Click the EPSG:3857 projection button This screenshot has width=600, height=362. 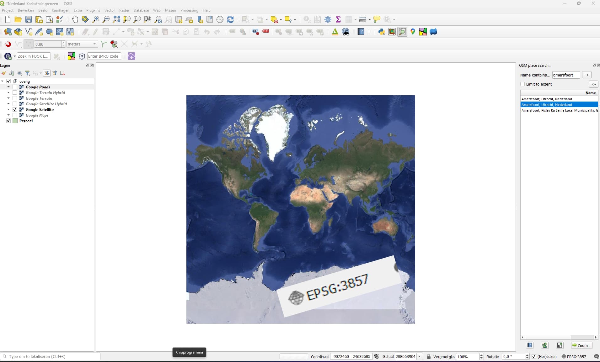574,357
